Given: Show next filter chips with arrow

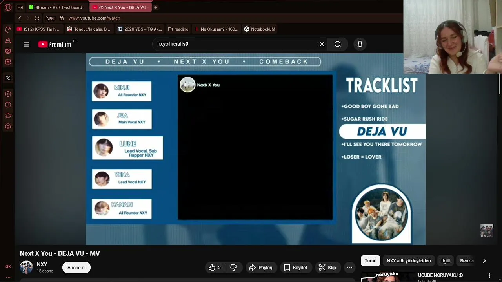Looking at the screenshot, I should [484, 261].
